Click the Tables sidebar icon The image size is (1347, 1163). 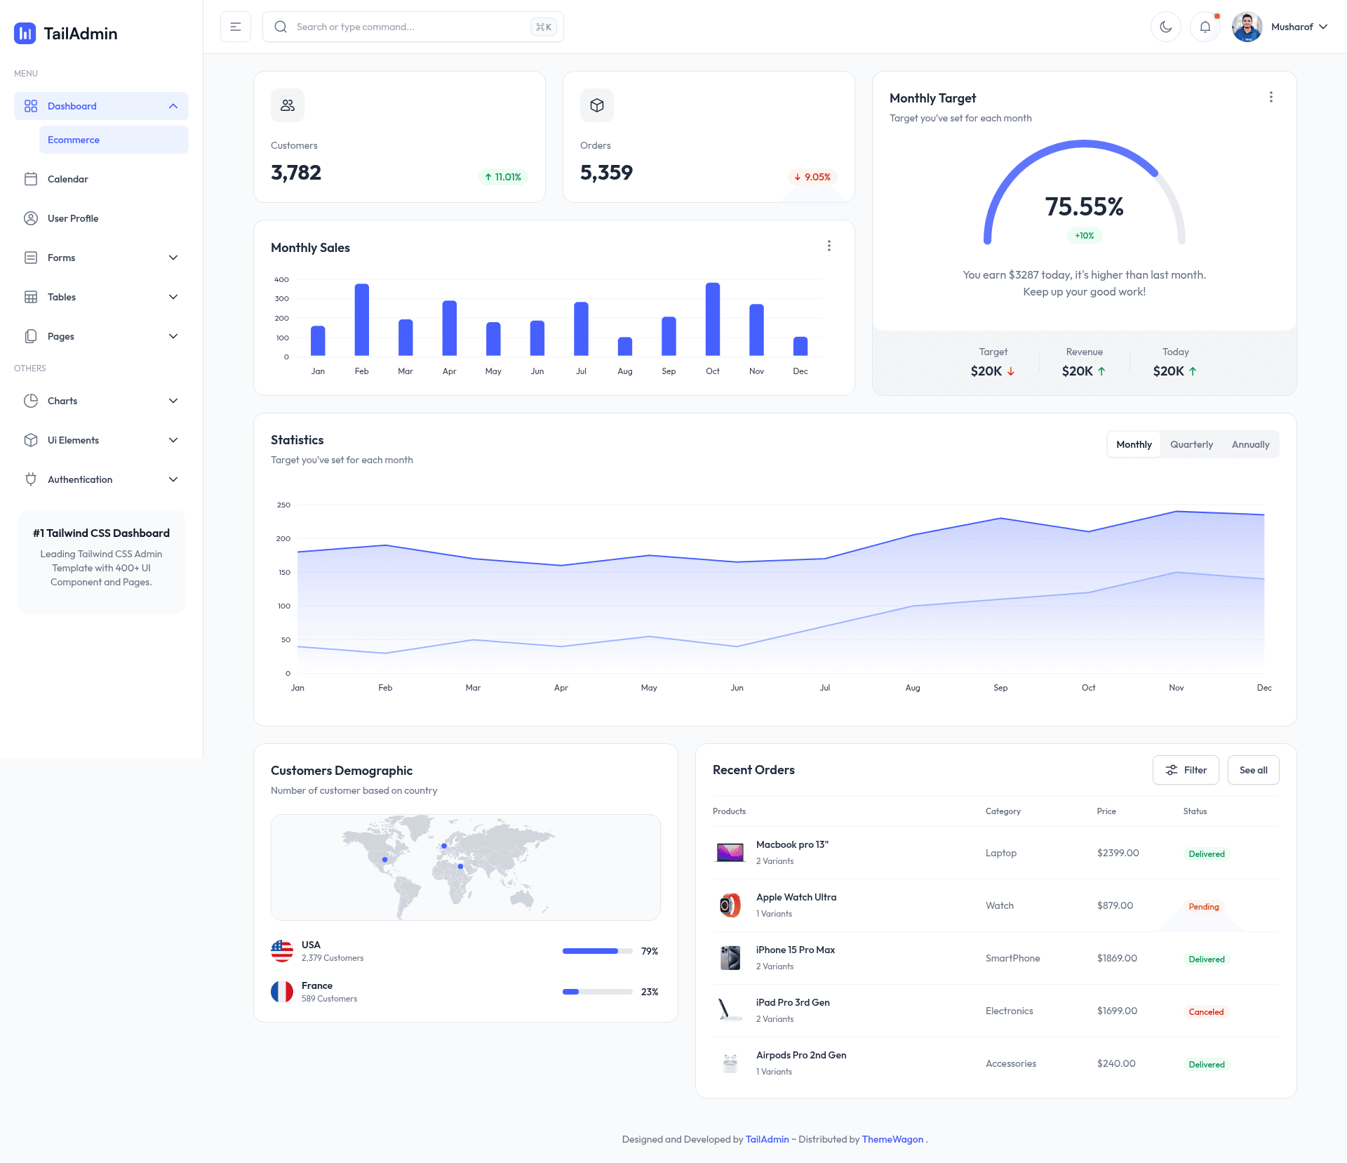tap(31, 297)
